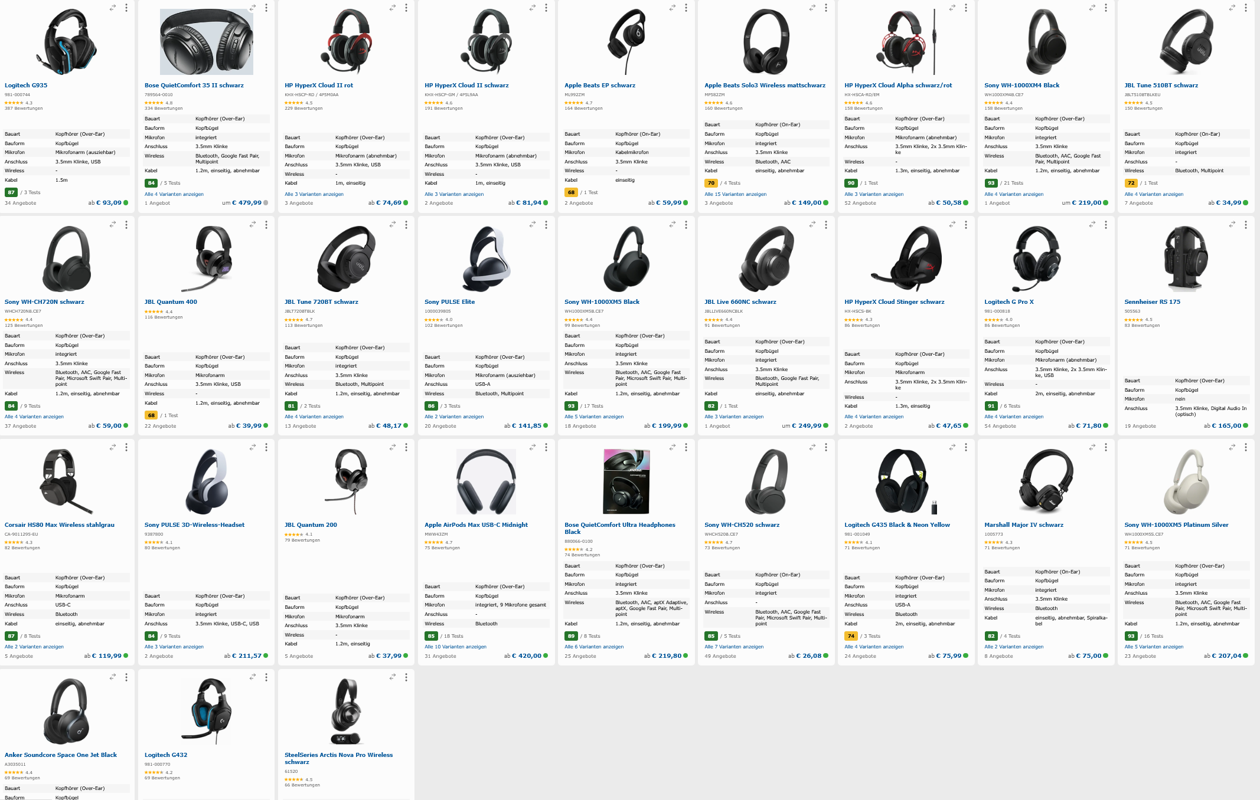Click '17 Tests' rating on Sony WH-1000XM5 Black
Screen dimensions: 1260x800
593,406
